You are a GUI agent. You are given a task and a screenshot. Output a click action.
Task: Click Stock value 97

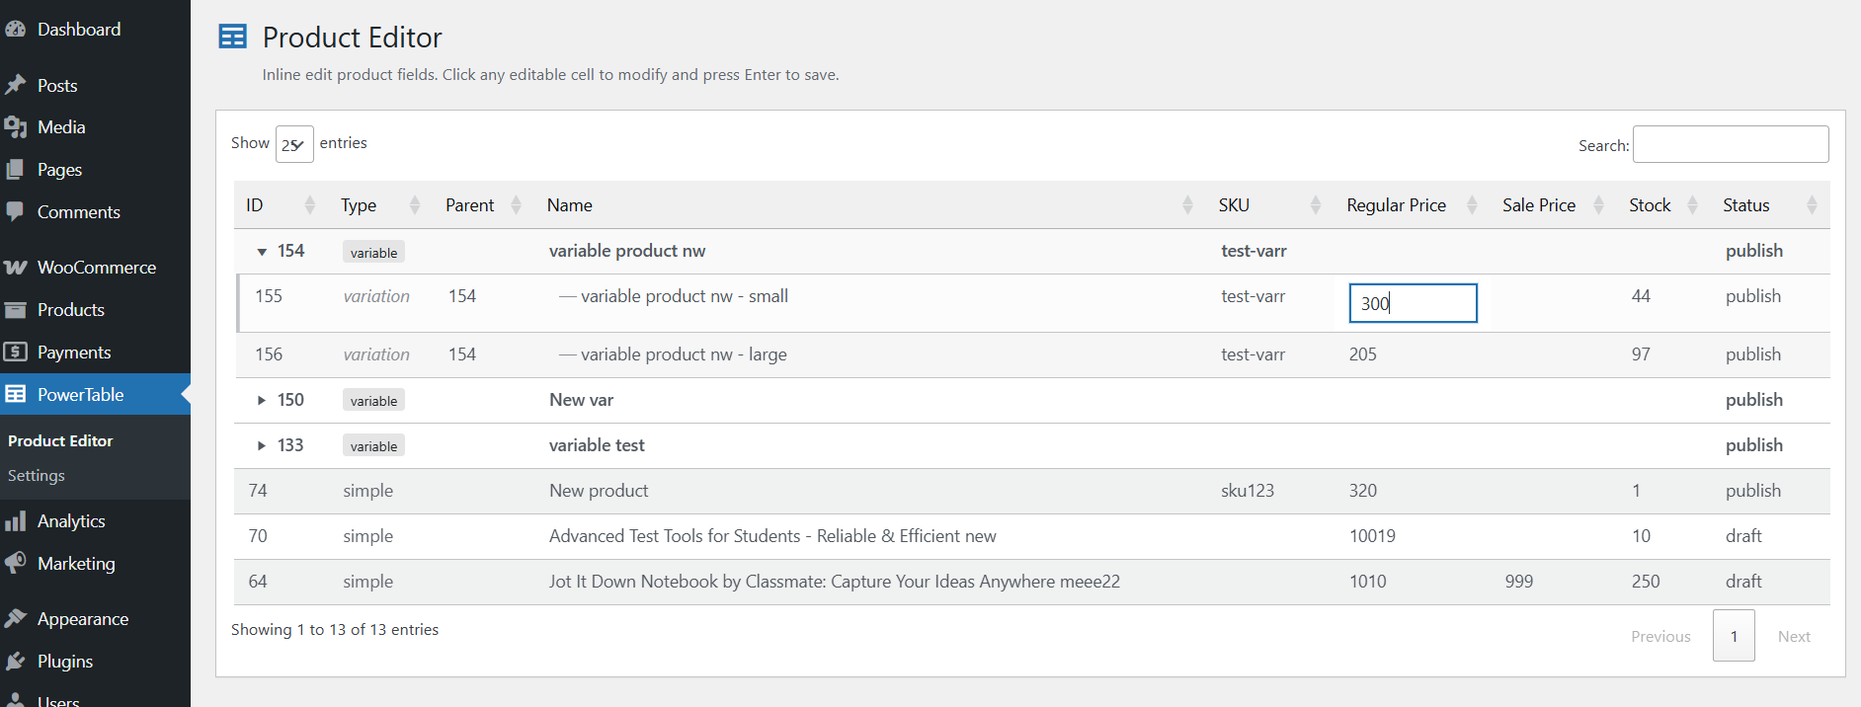[x=1641, y=354]
